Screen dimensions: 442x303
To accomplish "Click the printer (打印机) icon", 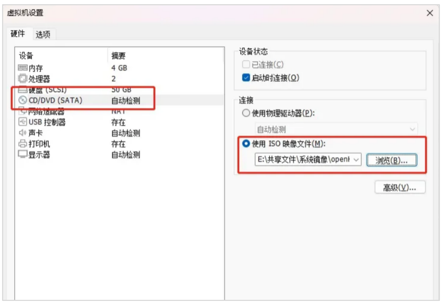I will tap(23, 144).
